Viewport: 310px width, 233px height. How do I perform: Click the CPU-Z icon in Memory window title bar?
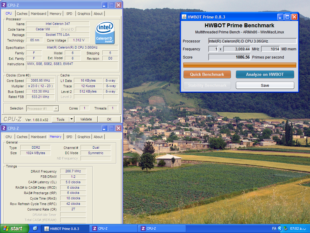[x=4, y=128]
